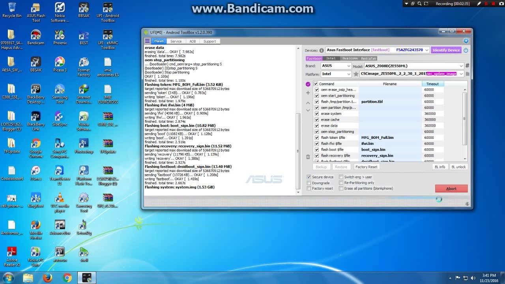Click the Identify Device button

pyautogui.click(x=446, y=50)
